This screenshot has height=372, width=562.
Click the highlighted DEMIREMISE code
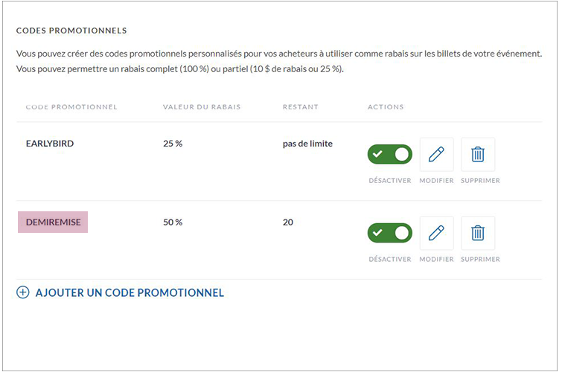[53, 222]
